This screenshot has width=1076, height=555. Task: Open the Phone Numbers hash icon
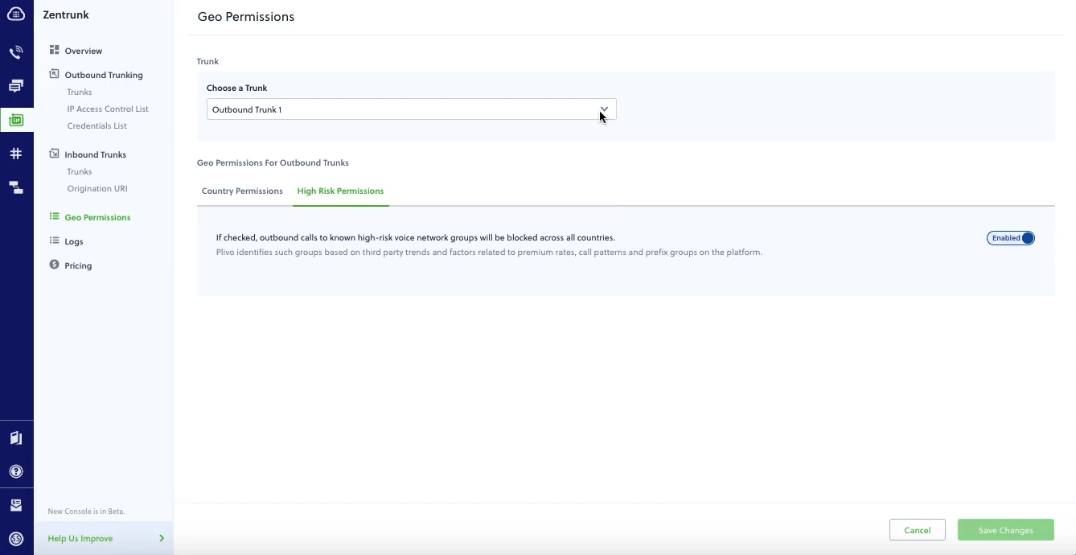click(x=16, y=154)
